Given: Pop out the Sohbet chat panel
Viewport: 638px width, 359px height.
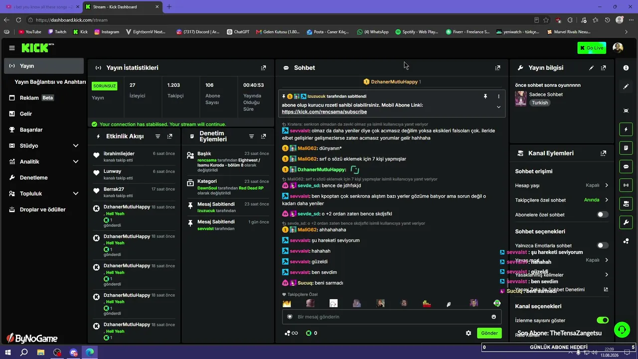Looking at the screenshot, I should point(497,68).
